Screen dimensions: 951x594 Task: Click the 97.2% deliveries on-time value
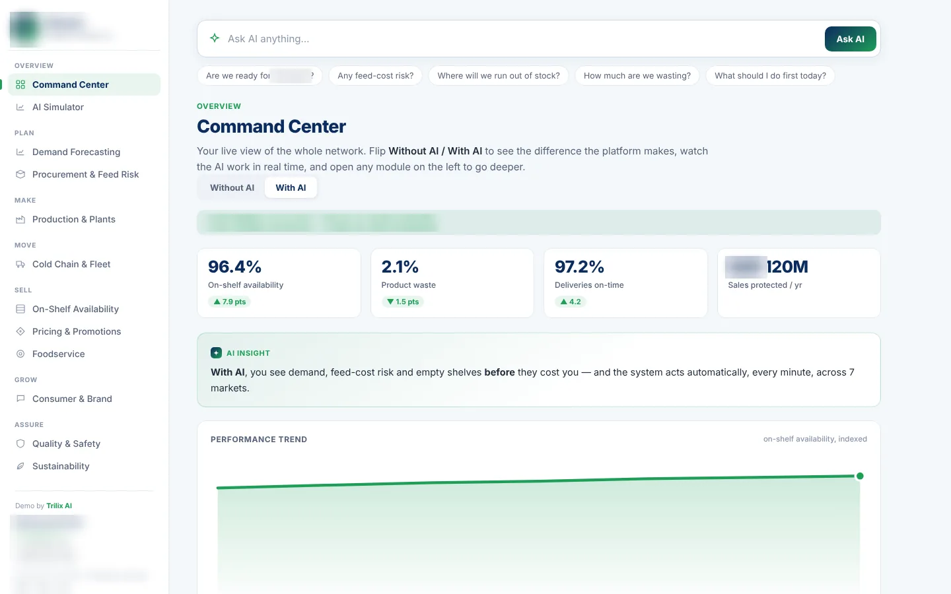579,267
